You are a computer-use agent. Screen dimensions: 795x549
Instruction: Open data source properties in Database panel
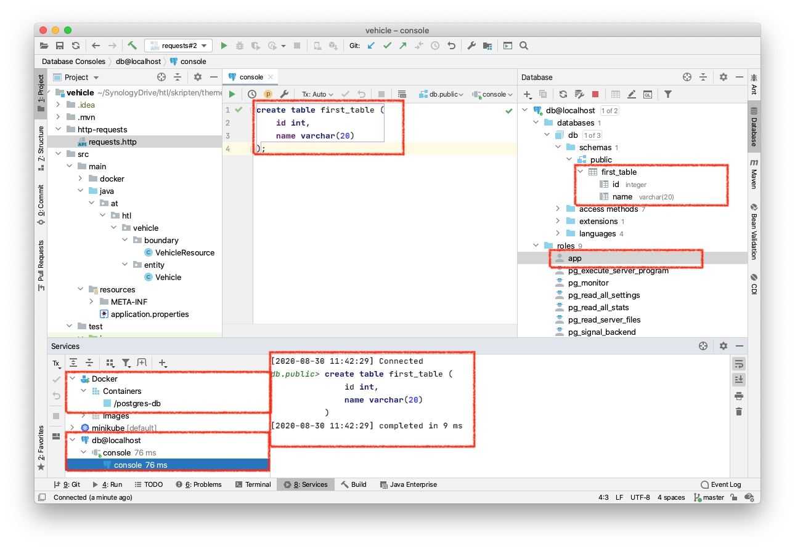pos(579,94)
